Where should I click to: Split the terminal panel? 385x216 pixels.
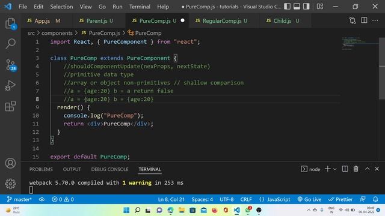point(345,169)
